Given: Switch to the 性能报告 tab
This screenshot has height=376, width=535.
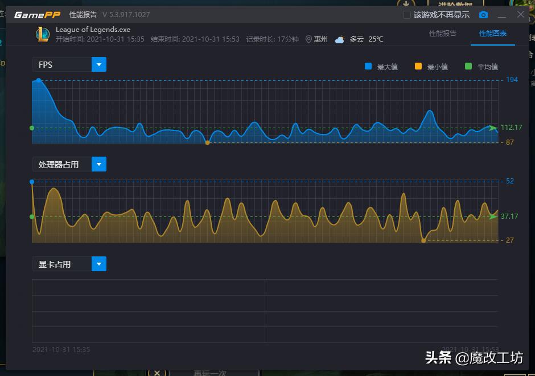Looking at the screenshot, I should point(443,34).
